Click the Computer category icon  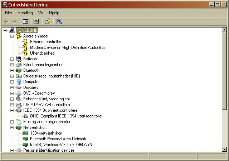[19, 82]
